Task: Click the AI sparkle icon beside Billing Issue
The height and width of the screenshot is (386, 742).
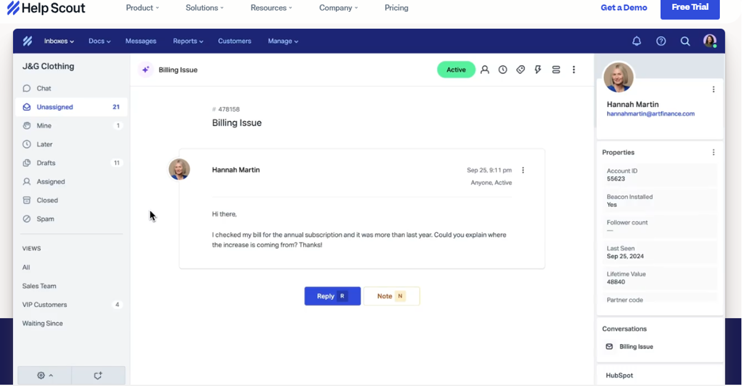Action: pyautogui.click(x=145, y=70)
